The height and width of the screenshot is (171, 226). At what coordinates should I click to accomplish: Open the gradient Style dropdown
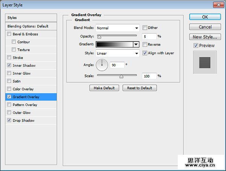[118, 53]
